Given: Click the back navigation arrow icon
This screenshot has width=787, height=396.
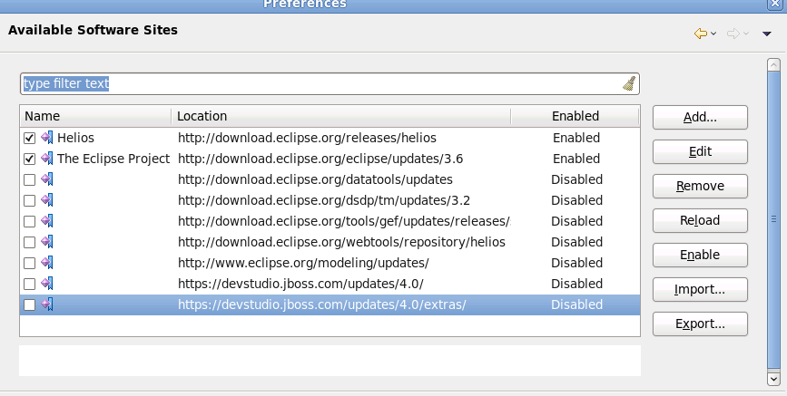Looking at the screenshot, I should point(700,34).
